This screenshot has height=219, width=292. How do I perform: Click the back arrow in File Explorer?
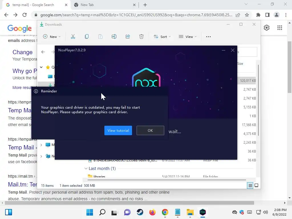click(43, 52)
